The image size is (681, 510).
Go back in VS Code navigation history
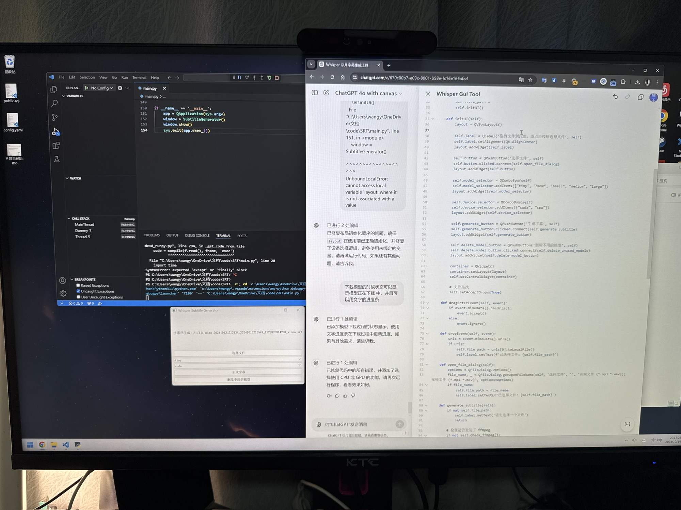point(170,78)
